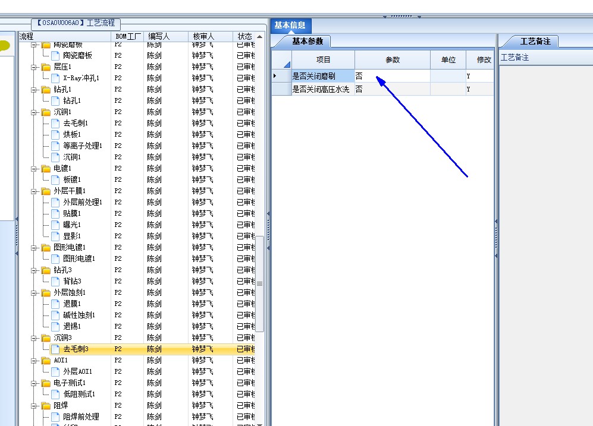Click the document icon of 贴膜1

point(55,213)
